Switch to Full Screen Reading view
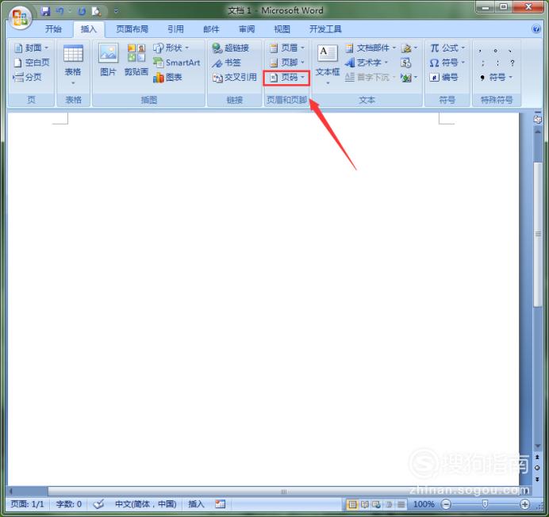The width and height of the screenshot is (549, 517). pos(365,504)
